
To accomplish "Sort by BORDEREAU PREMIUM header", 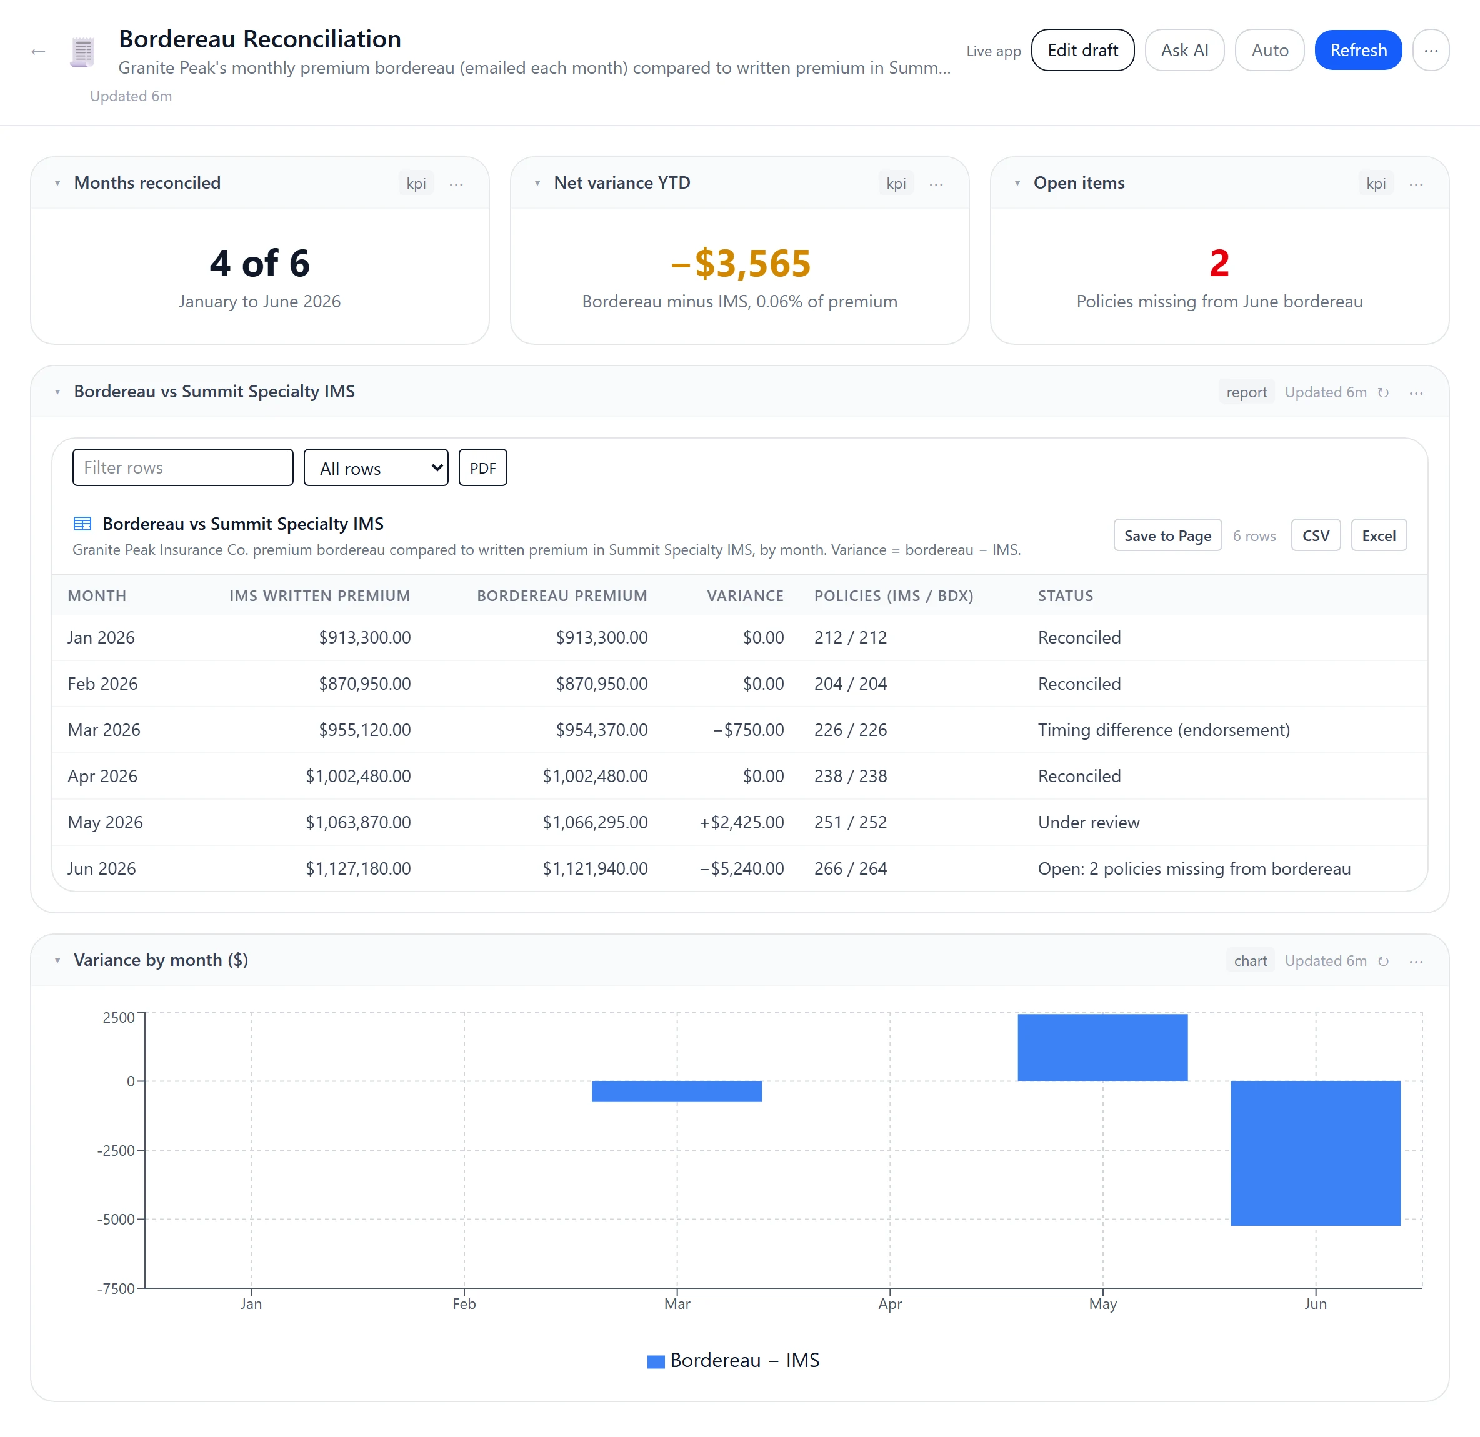I will (x=562, y=595).
